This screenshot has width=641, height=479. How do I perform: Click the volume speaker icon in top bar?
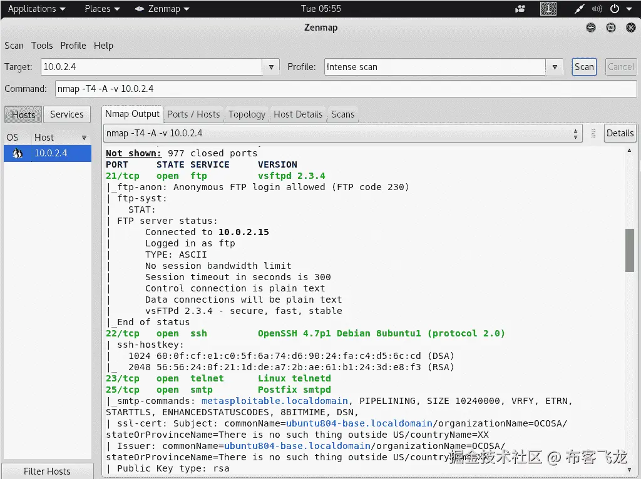(x=597, y=9)
